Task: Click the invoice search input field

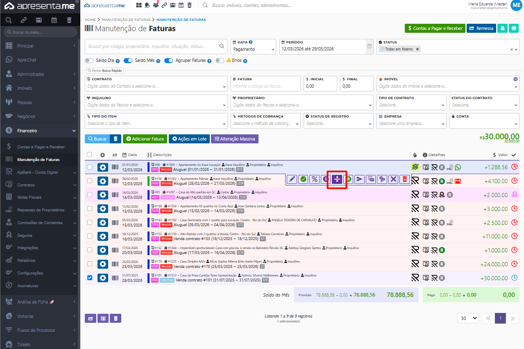Action: pos(152,46)
